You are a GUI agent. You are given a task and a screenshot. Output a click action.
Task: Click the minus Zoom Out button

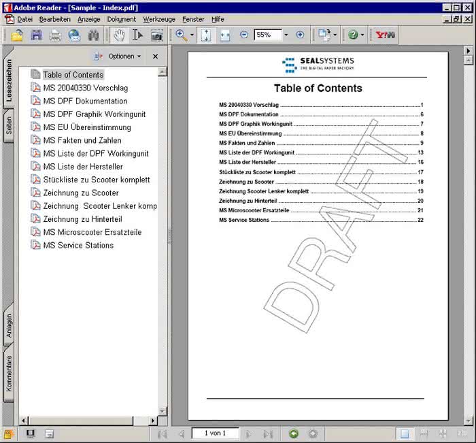243,35
